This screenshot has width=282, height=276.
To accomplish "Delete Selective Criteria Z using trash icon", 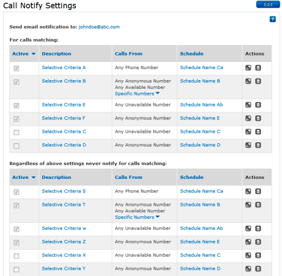I will (x=258, y=242).
